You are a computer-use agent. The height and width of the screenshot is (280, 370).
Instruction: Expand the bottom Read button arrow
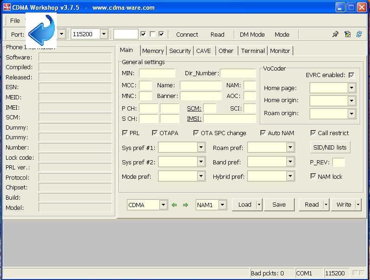click(326, 205)
